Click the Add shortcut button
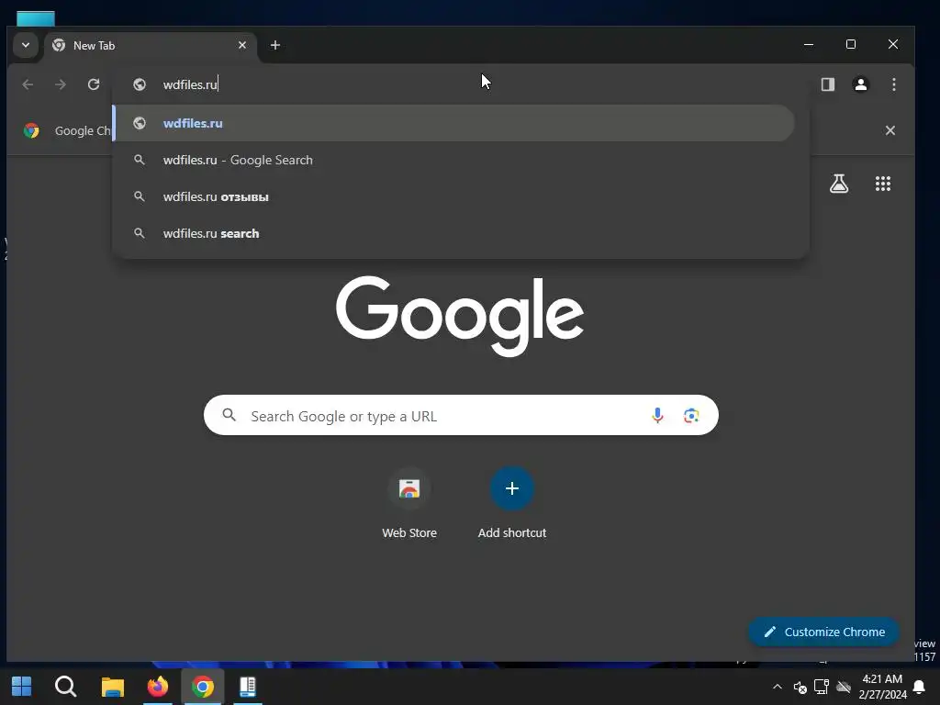The height and width of the screenshot is (705, 940). (x=512, y=504)
